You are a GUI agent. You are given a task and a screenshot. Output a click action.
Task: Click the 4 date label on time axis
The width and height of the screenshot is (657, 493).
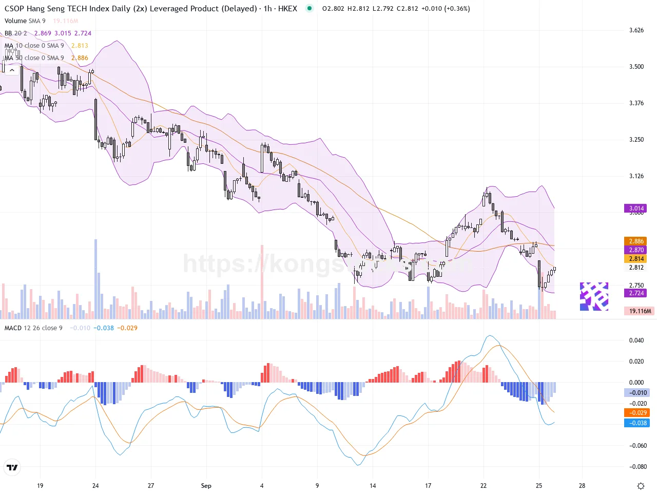pyautogui.click(x=262, y=486)
